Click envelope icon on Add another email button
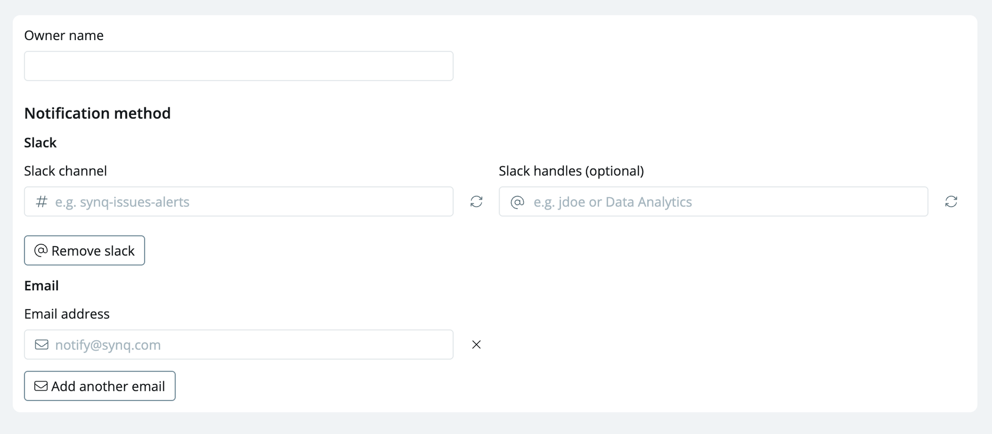The width and height of the screenshot is (992, 434). click(41, 386)
